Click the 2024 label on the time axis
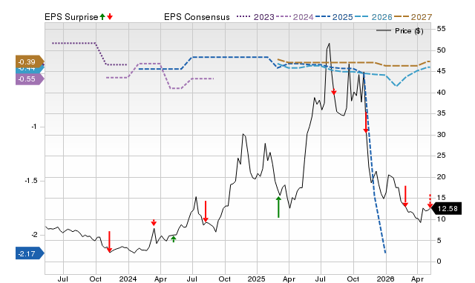The height and width of the screenshot is (283, 475). (x=128, y=279)
